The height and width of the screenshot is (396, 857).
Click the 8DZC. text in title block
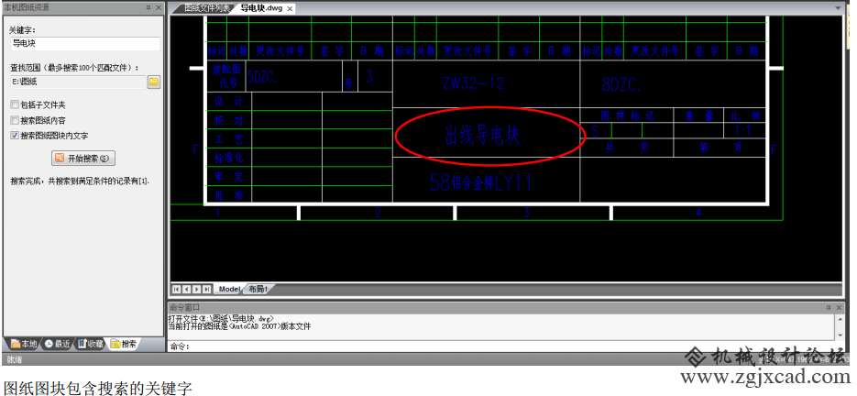621,84
